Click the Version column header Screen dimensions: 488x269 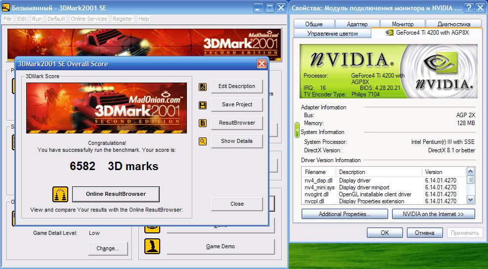coord(444,172)
